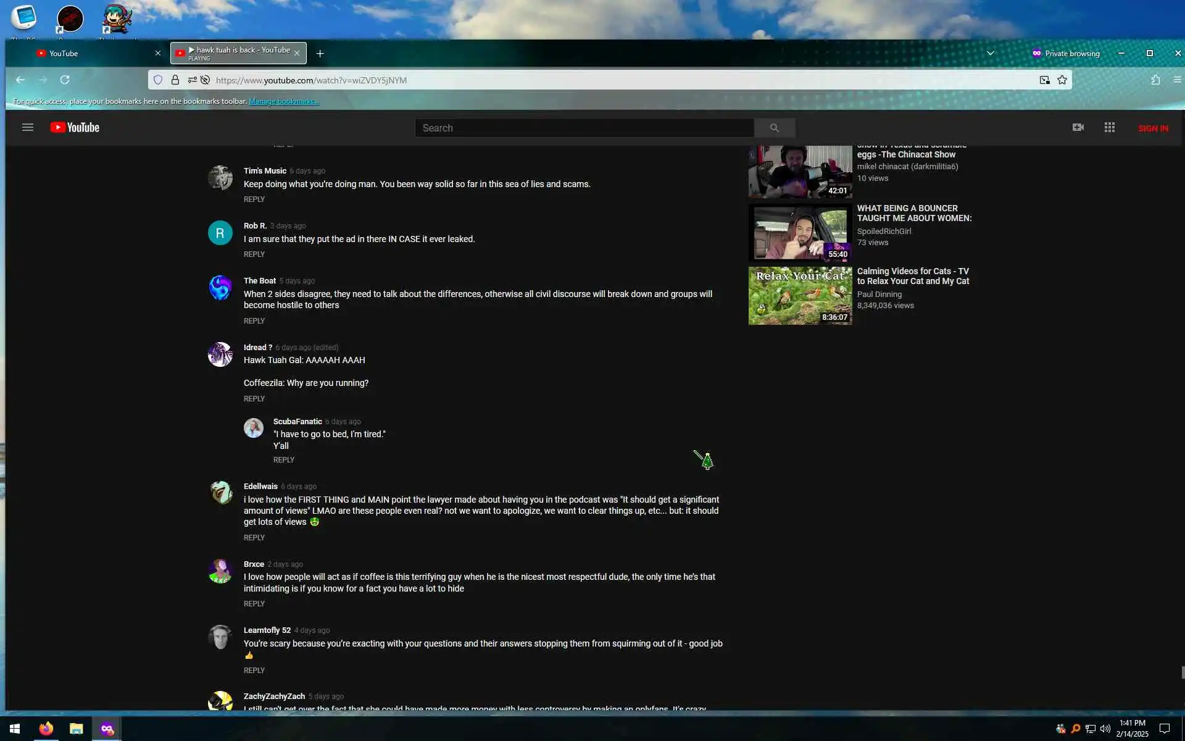Open the Relax Your Cat video thumbnail
The image size is (1185, 741).
click(x=800, y=296)
